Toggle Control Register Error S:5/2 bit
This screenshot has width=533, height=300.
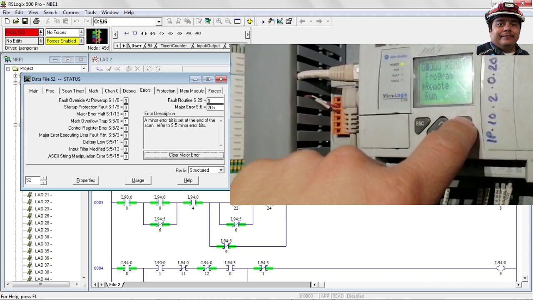point(126,129)
